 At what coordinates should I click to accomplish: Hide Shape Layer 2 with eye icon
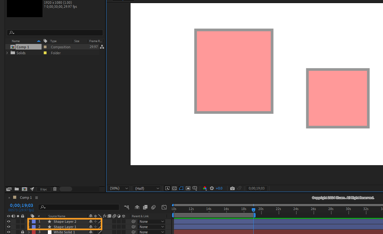pyautogui.click(x=9, y=222)
